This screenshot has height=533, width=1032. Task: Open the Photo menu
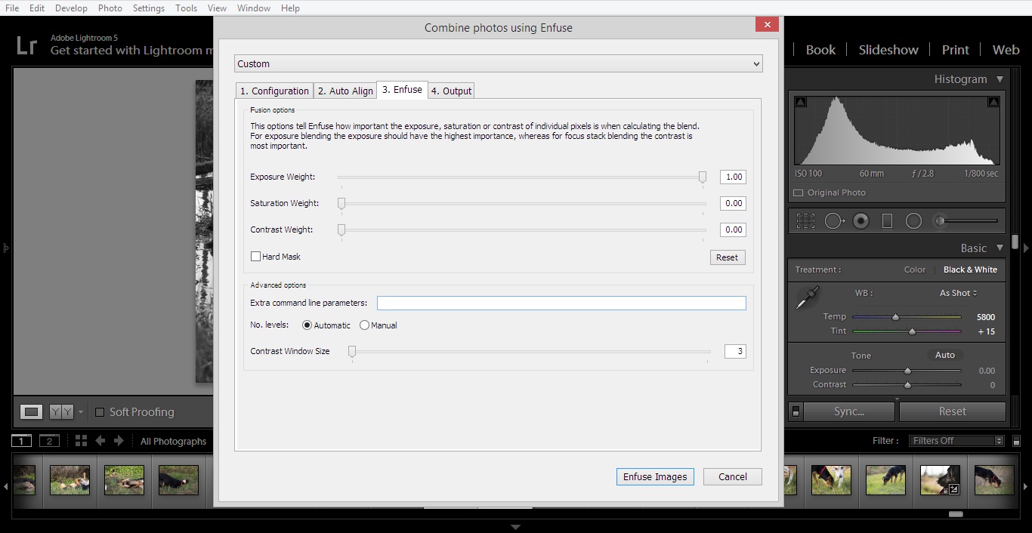110,8
